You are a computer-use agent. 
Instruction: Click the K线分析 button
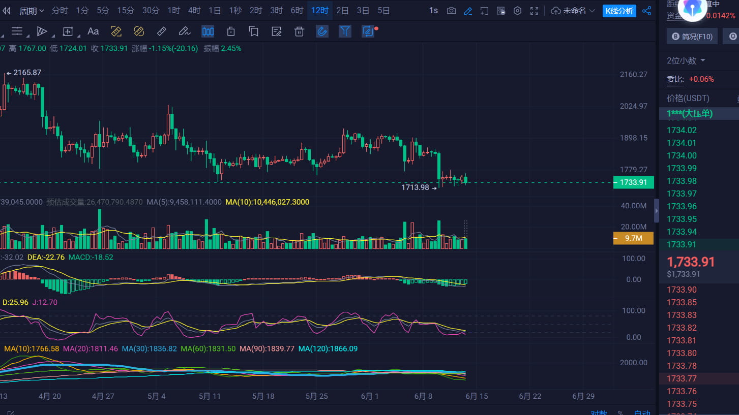tap(619, 10)
